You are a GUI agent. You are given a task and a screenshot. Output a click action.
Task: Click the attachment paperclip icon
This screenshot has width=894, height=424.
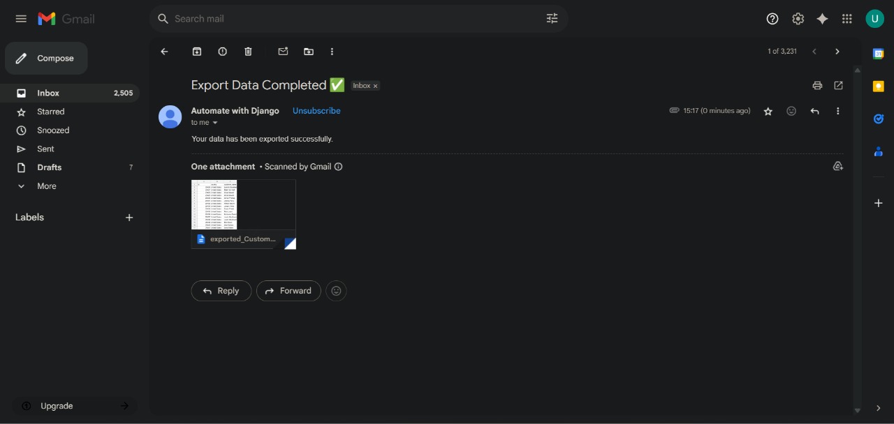pyautogui.click(x=674, y=111)
